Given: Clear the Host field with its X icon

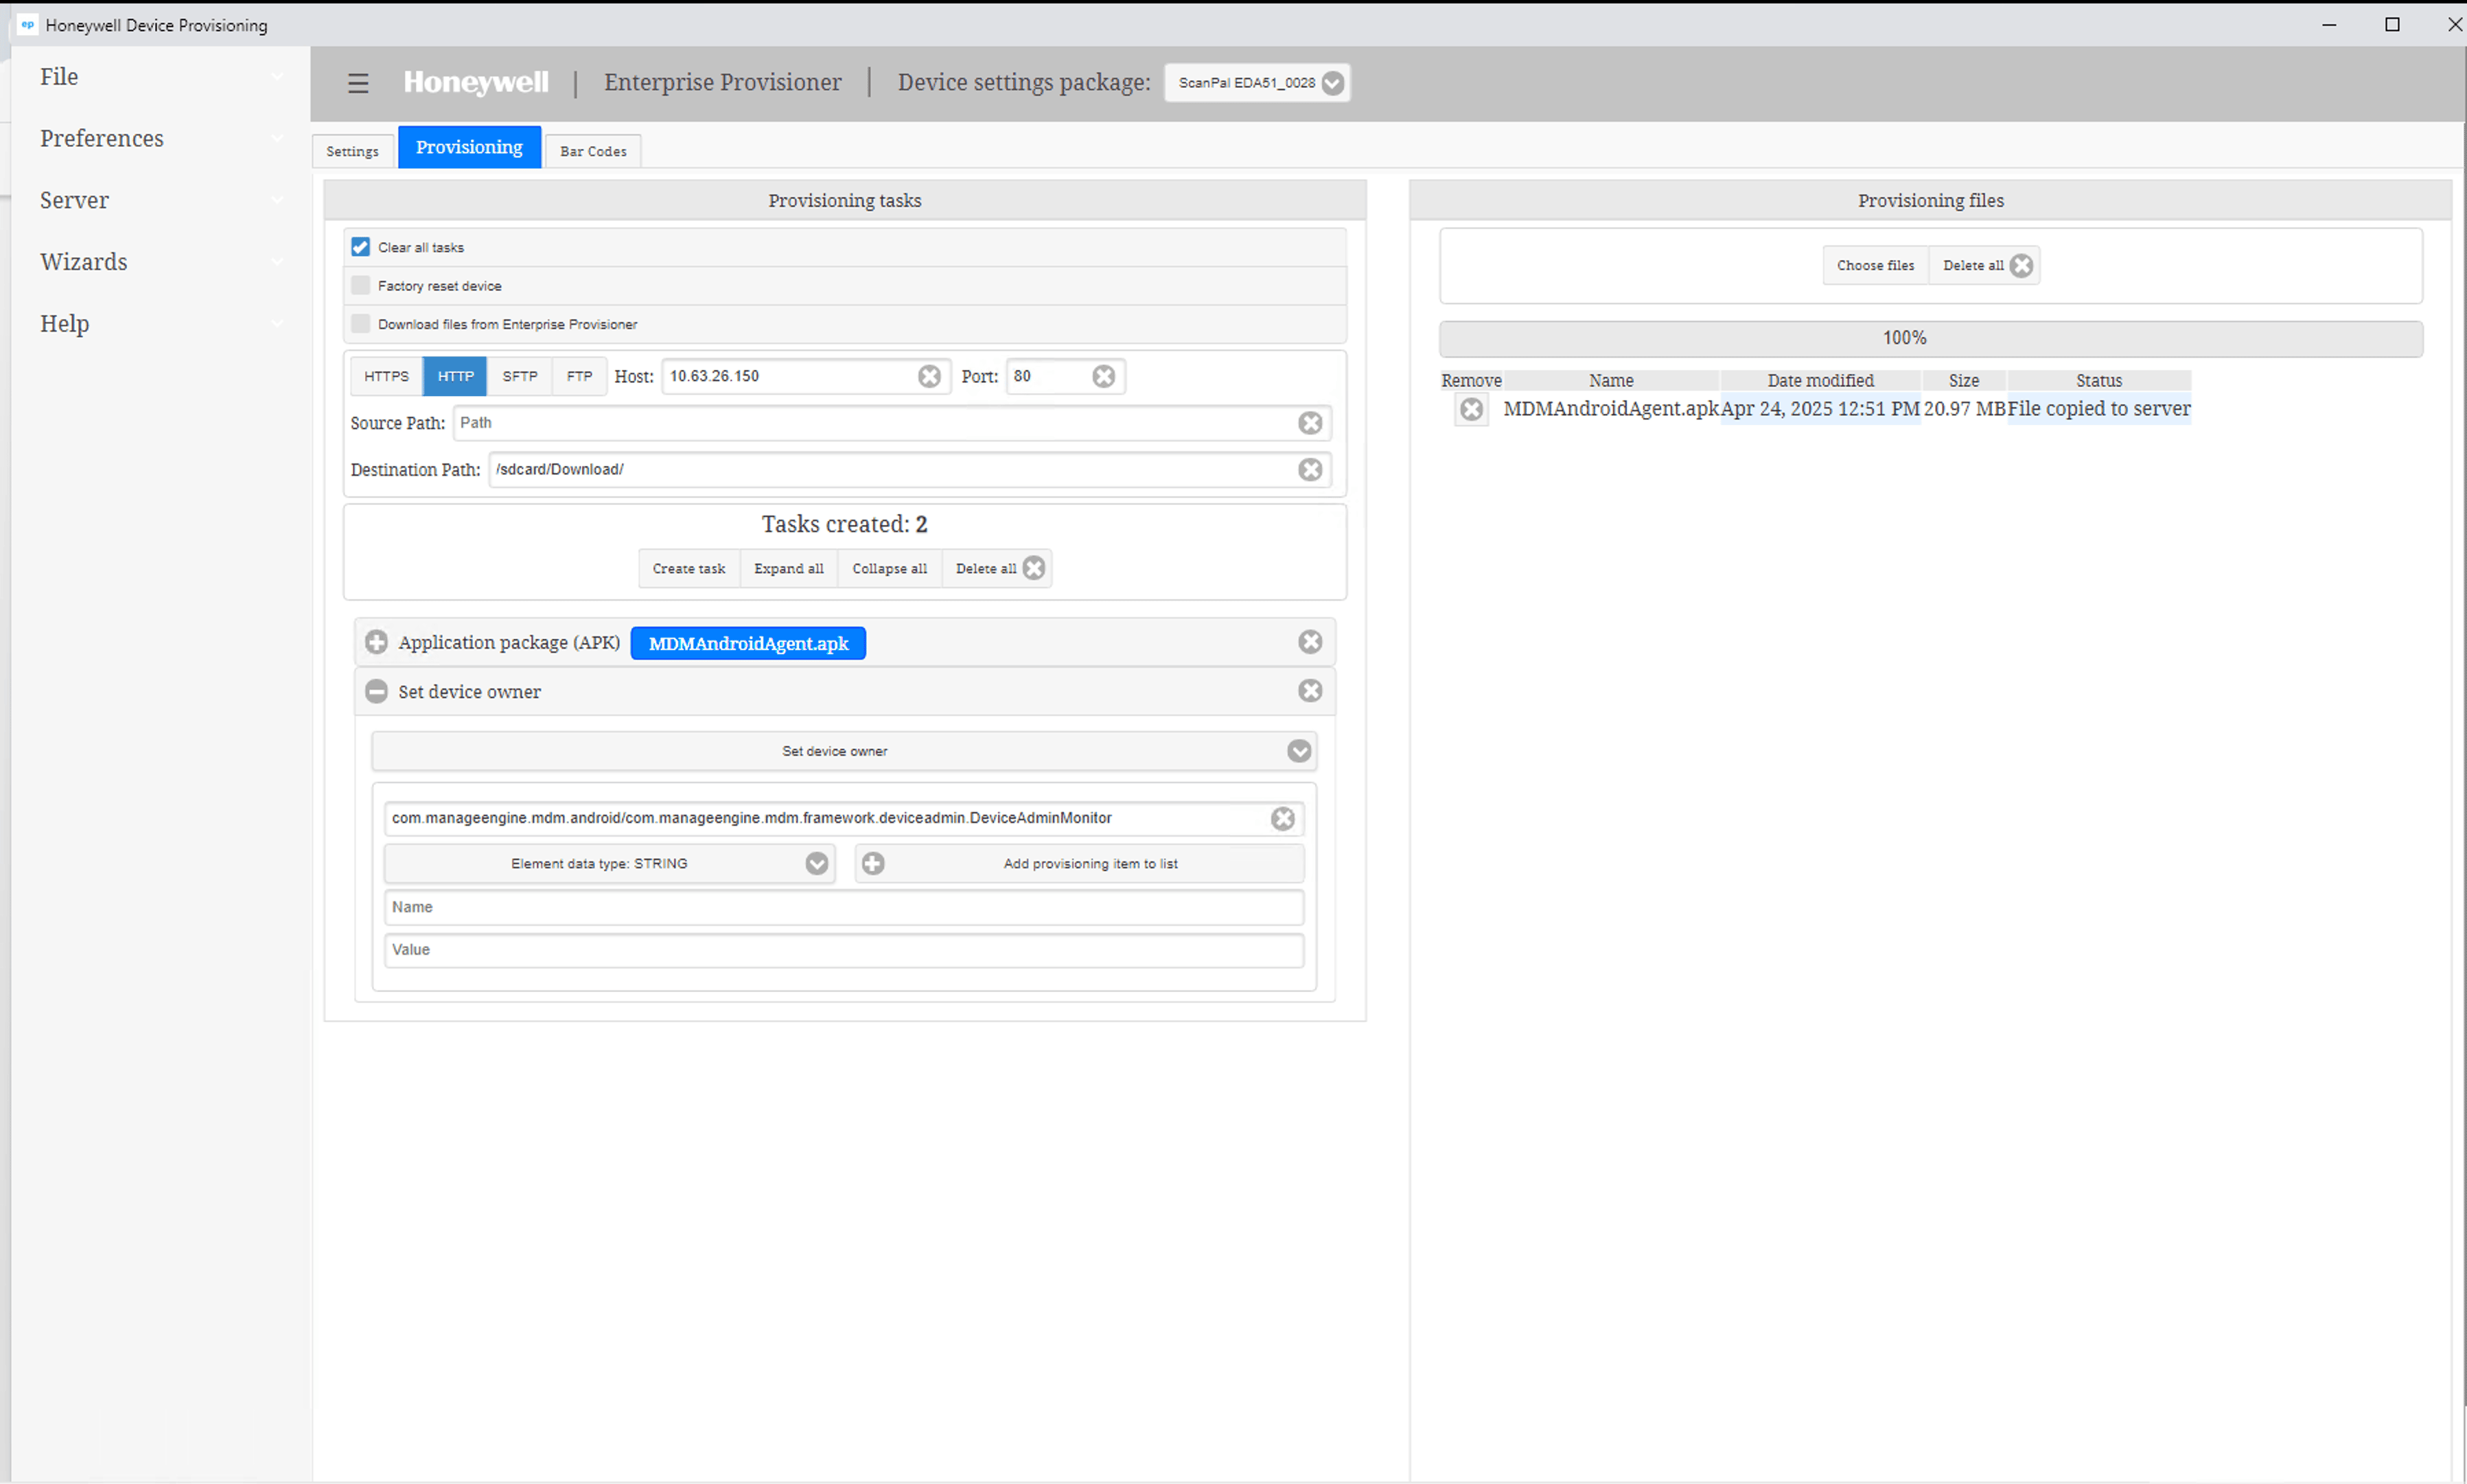Looking at the screenshot, I should 929,376.
